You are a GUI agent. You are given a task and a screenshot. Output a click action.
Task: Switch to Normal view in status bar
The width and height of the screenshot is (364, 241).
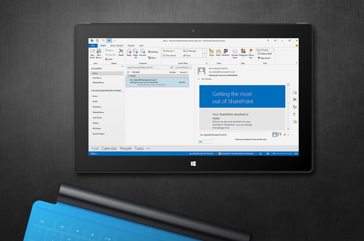(261, 154)
